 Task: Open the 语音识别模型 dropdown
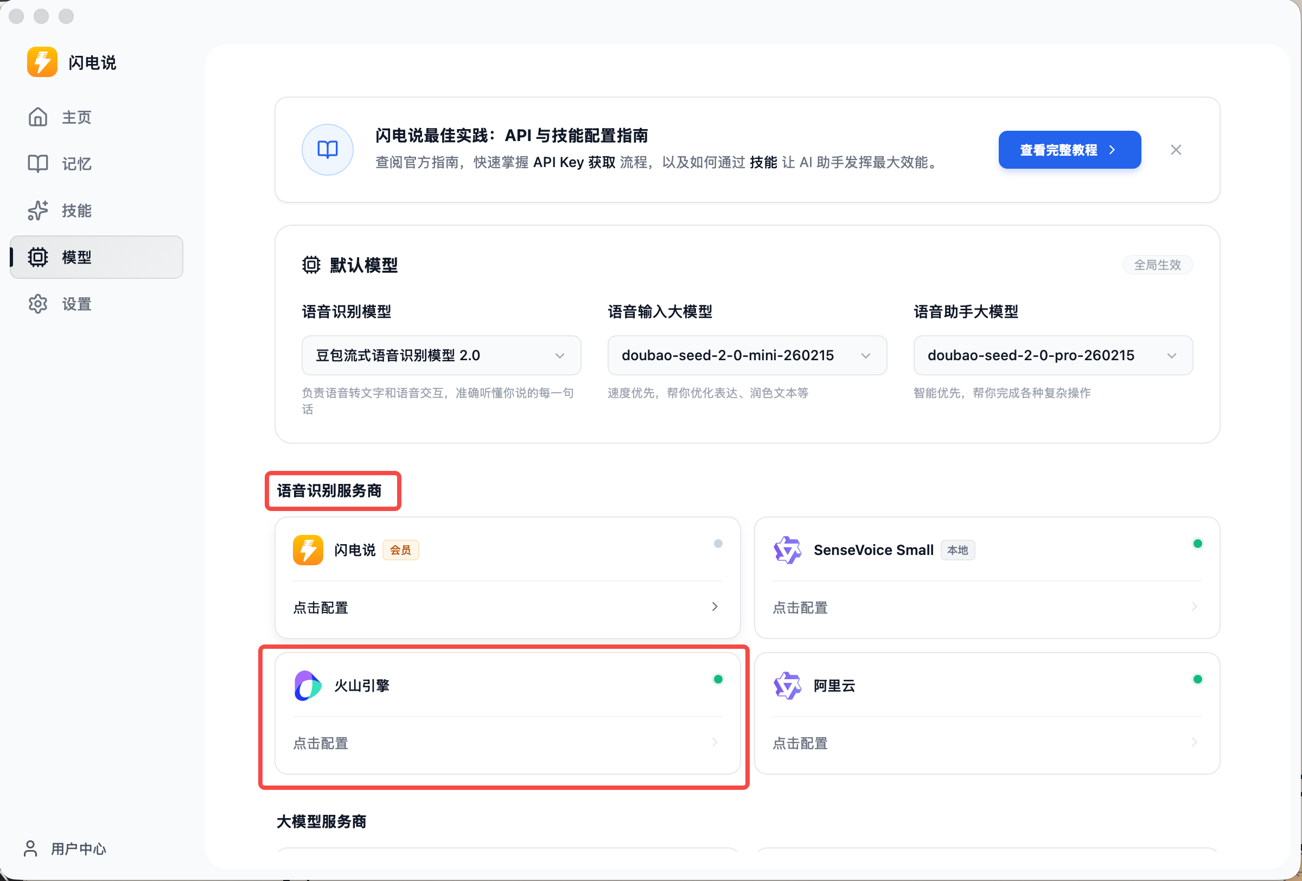(442, 355)
